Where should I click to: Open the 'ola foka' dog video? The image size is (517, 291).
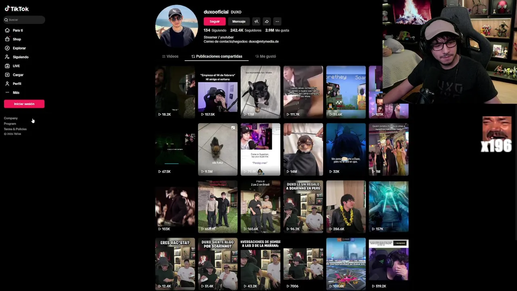218,149
